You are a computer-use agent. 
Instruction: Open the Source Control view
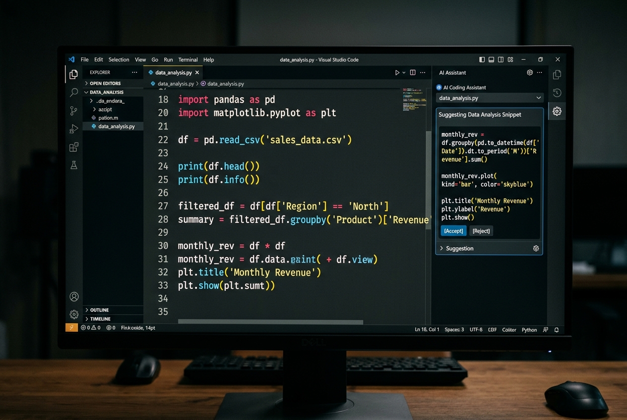click(73, 110)
